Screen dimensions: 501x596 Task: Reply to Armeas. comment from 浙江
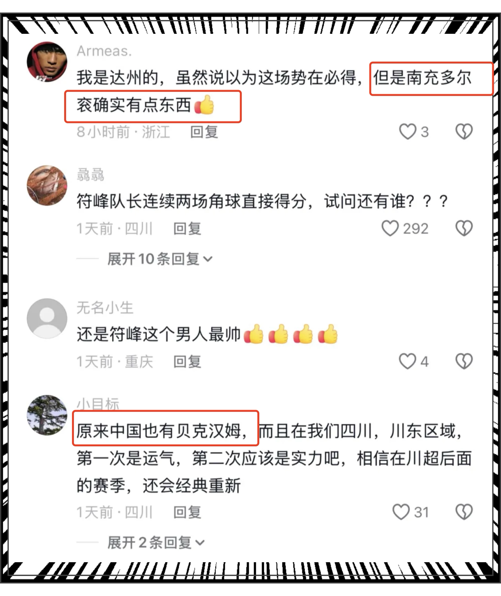tap(204, 132)
